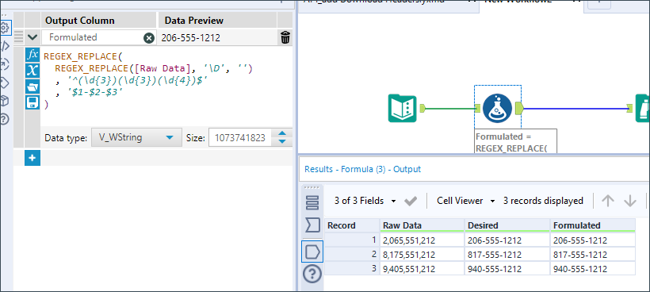Increase Size with the up stepper arrow
Viewport: 650px width, 292px height.
click(282, 133)
